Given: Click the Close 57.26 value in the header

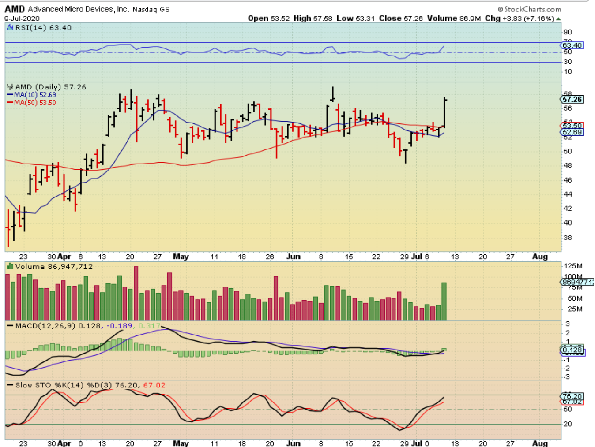Looking at the screenshot, I should pos(401,19).
